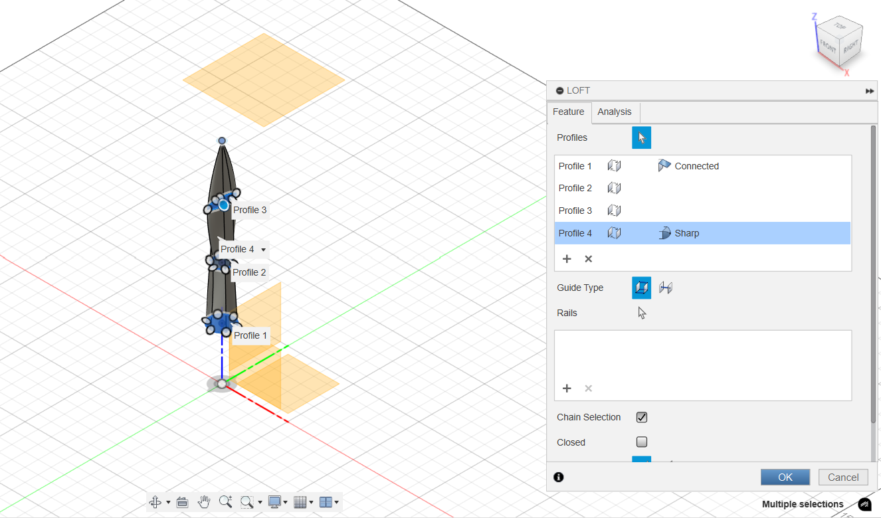Confirm the loft with OK
Viewport: 881px width, 518px height.
tap(785, 477)
